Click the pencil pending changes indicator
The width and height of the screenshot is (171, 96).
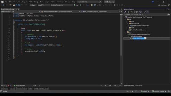coord(137,91)
